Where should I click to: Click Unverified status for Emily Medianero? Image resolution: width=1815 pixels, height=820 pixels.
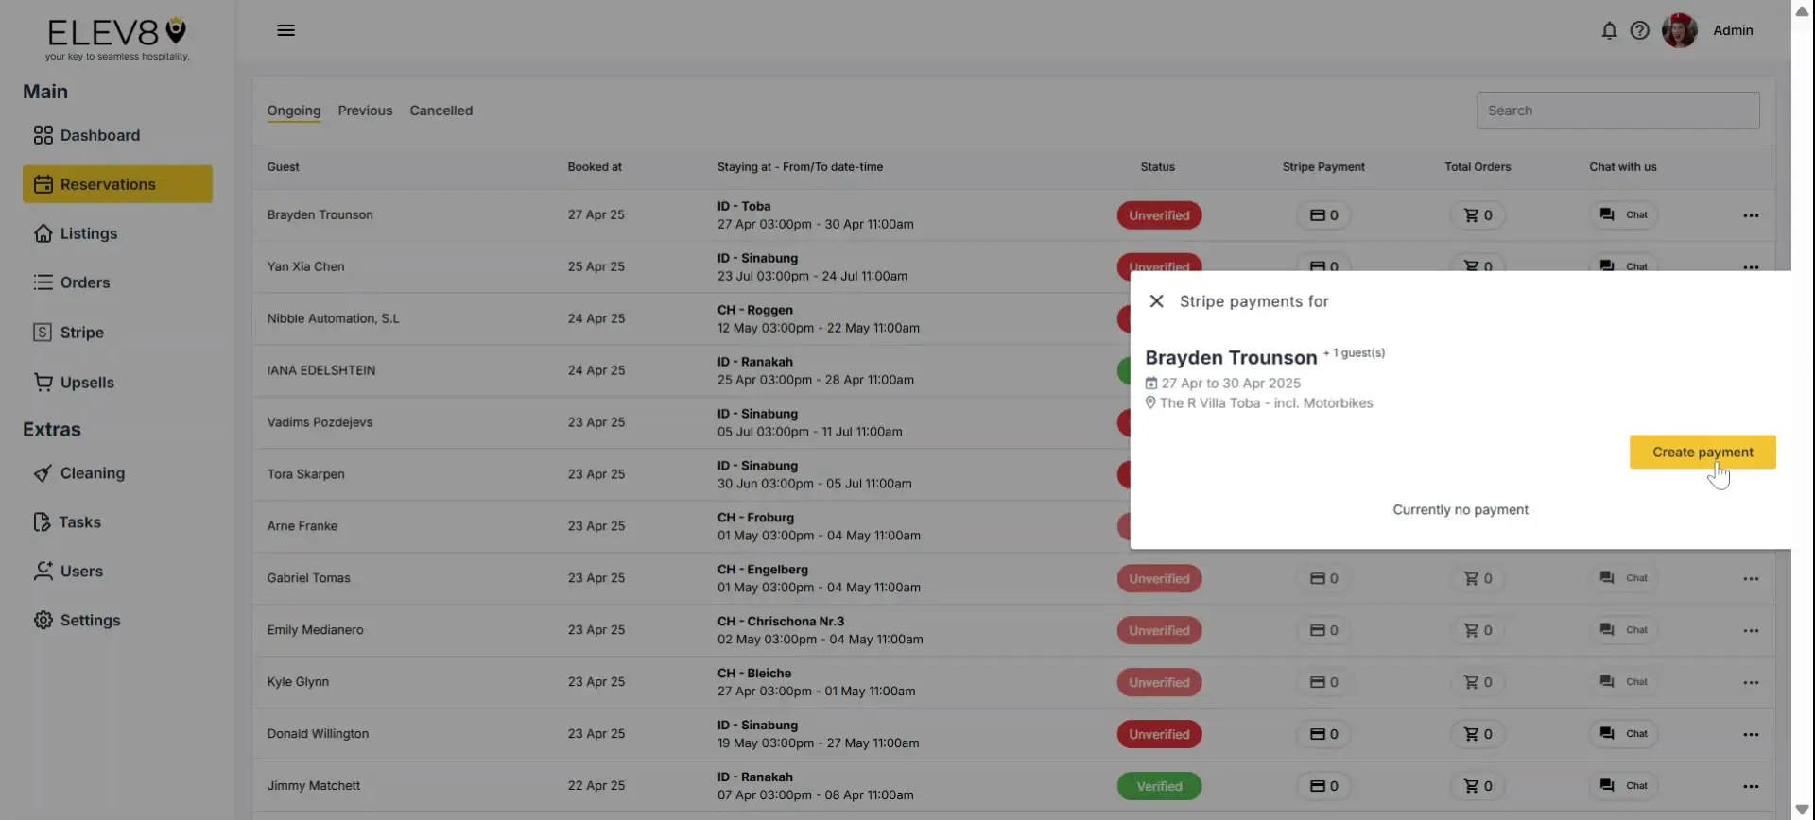point(1159,630)
